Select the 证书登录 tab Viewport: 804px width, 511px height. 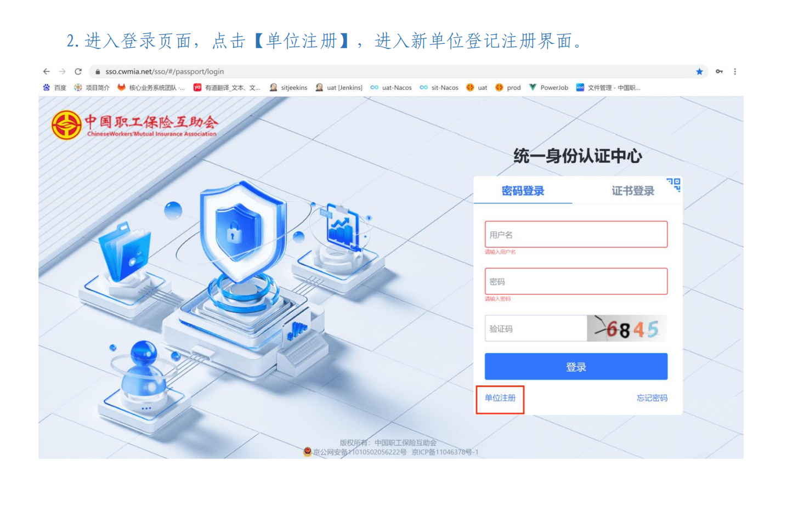pos(633,191)
